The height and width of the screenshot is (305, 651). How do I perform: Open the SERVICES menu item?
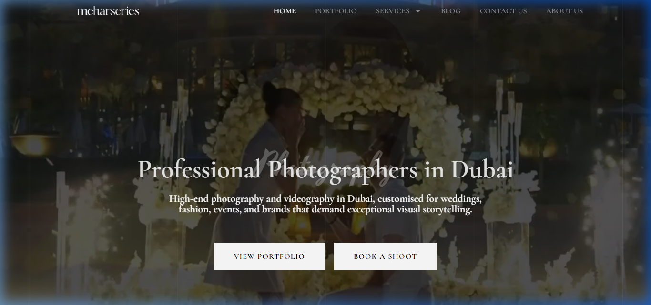[393, 11]
